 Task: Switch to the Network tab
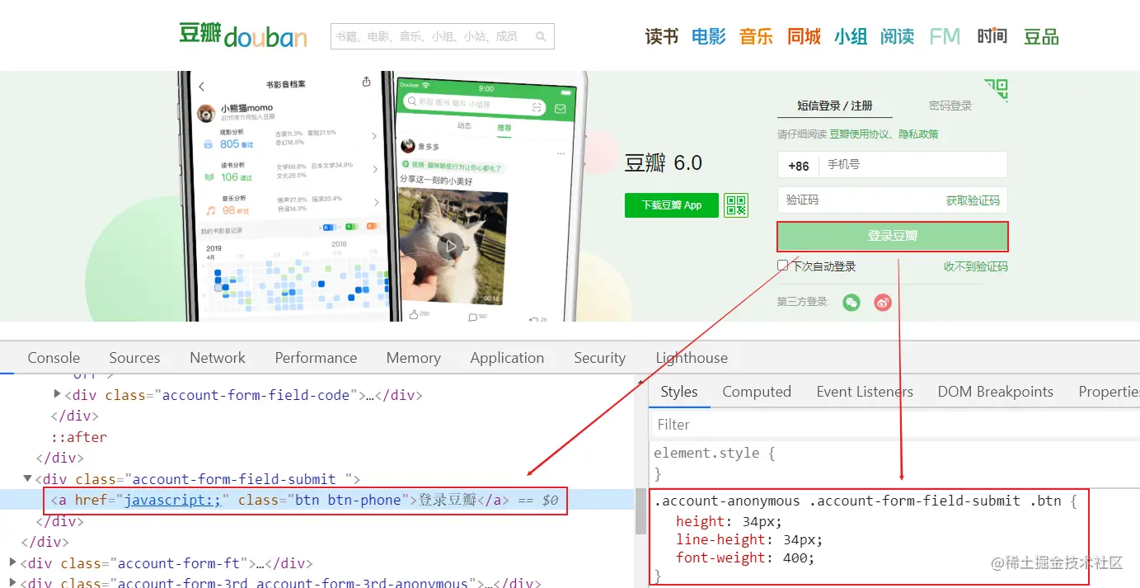218,358
